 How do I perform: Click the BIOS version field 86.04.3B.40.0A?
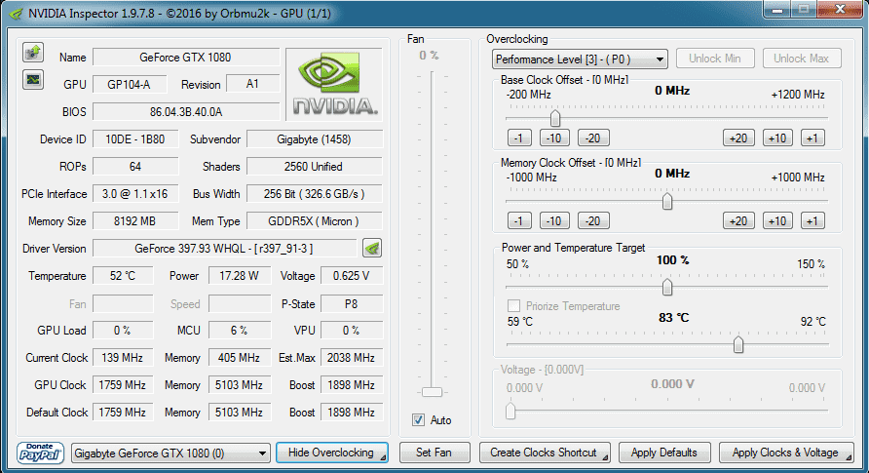click(x=186, y=111)
